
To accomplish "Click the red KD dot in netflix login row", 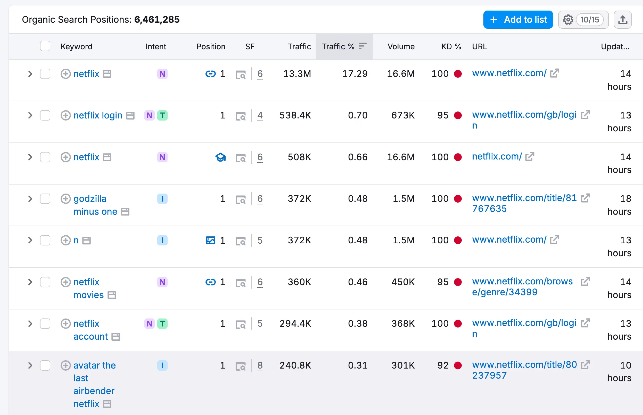I will click(458, 116).
